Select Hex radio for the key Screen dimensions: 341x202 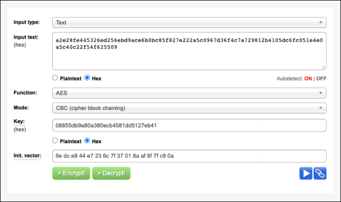click(87, 141)
